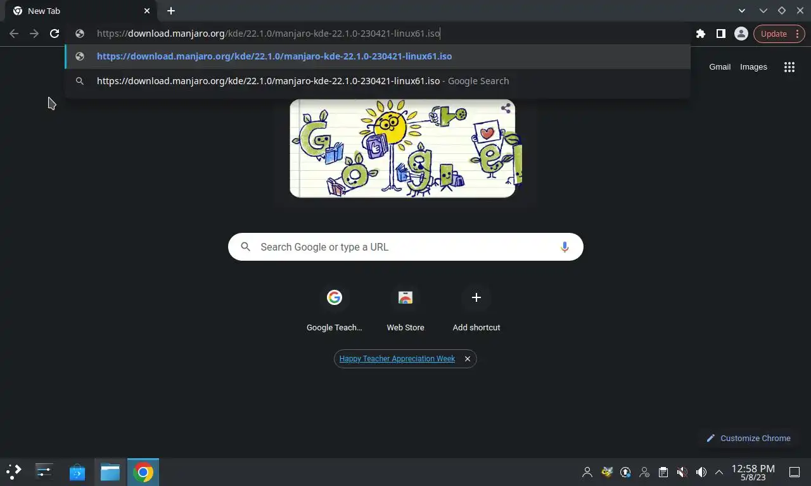Choose the Google Search suggestion for ISO URL
Viewport: 811px width, 486px height.
[x=377, y=81]
